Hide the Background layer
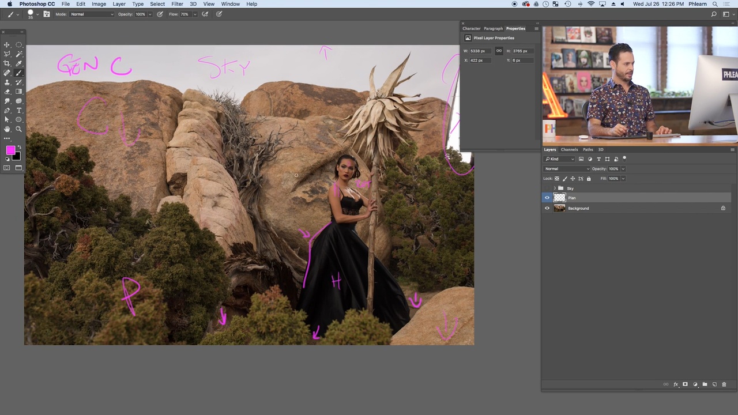The width and height of the screenshot is (738, 415). click(x=547, y=208)
